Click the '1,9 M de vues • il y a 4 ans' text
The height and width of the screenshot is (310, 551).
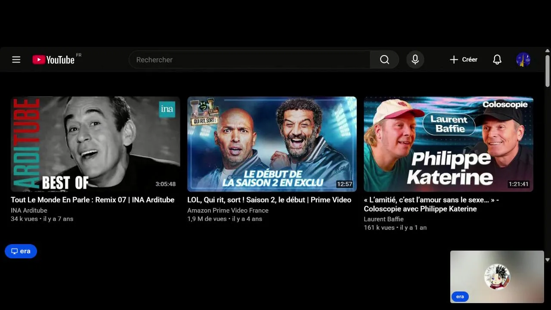click(x=225, y=219)
